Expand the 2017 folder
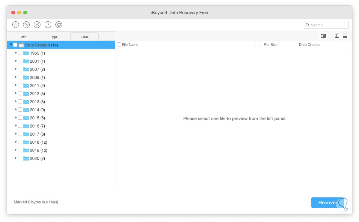359x222 pixels. [x=16, y=134]
